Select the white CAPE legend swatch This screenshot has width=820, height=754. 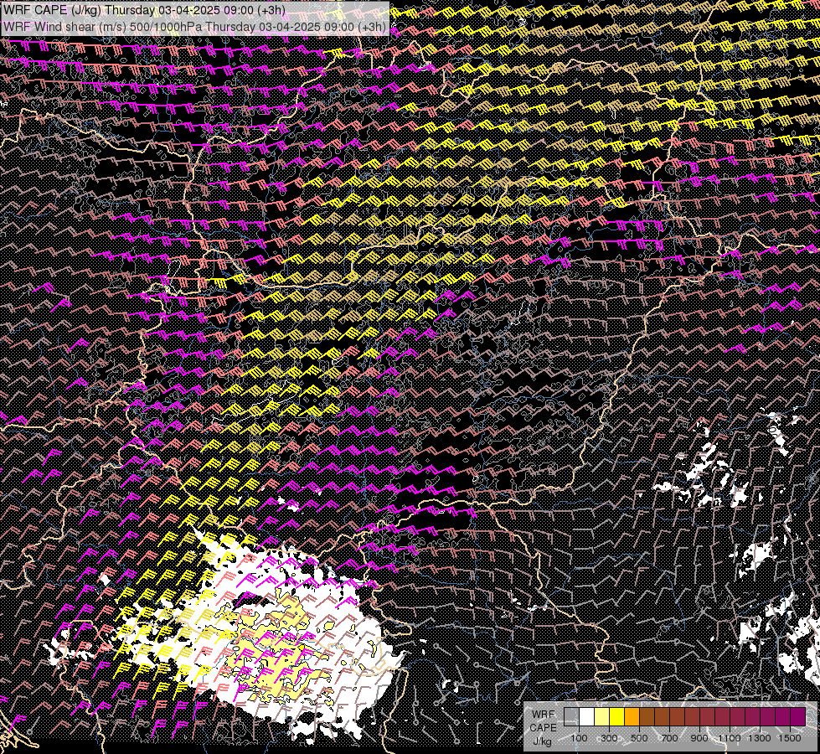[x=587, y=716]
